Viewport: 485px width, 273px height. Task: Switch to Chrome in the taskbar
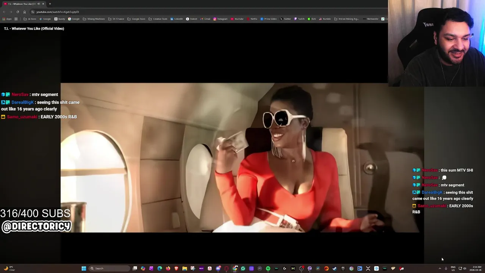click(x=235, y=268)
